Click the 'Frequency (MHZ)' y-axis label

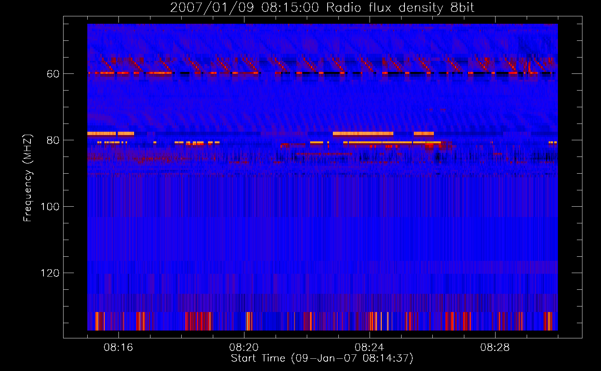[x=28, y=178]
